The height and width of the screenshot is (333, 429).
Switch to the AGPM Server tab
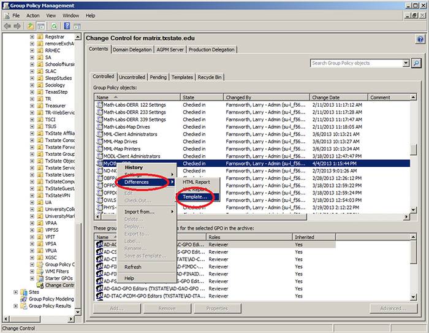(170, 50)
